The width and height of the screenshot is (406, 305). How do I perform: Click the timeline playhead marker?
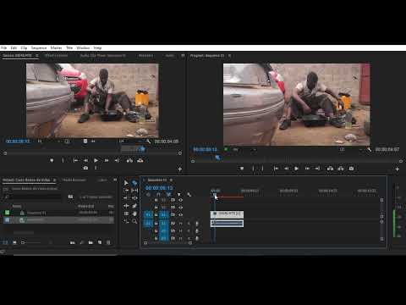[x=215, y=195]
